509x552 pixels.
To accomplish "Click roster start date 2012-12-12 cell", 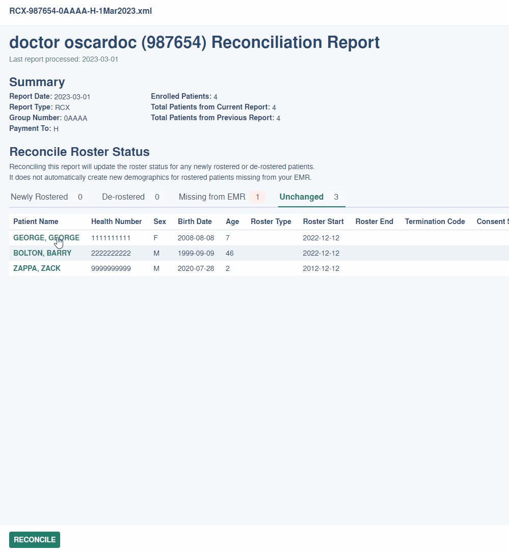I will click(x=321, y=268).
